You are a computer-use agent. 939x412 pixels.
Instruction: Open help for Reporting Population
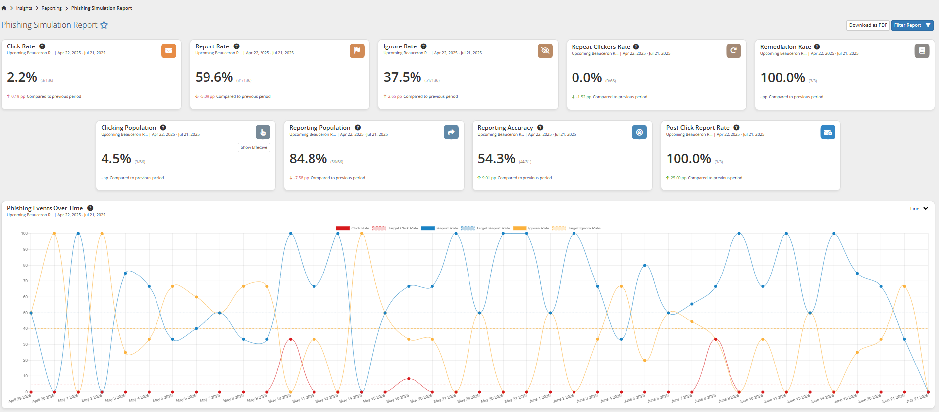pyautogui.click(x=358, y=128)
